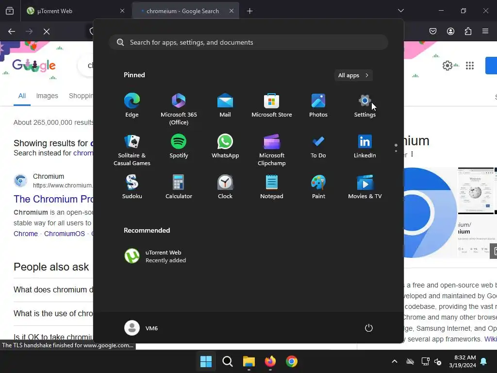
Task: Open the Sudoku game
Action: point(132,187)
